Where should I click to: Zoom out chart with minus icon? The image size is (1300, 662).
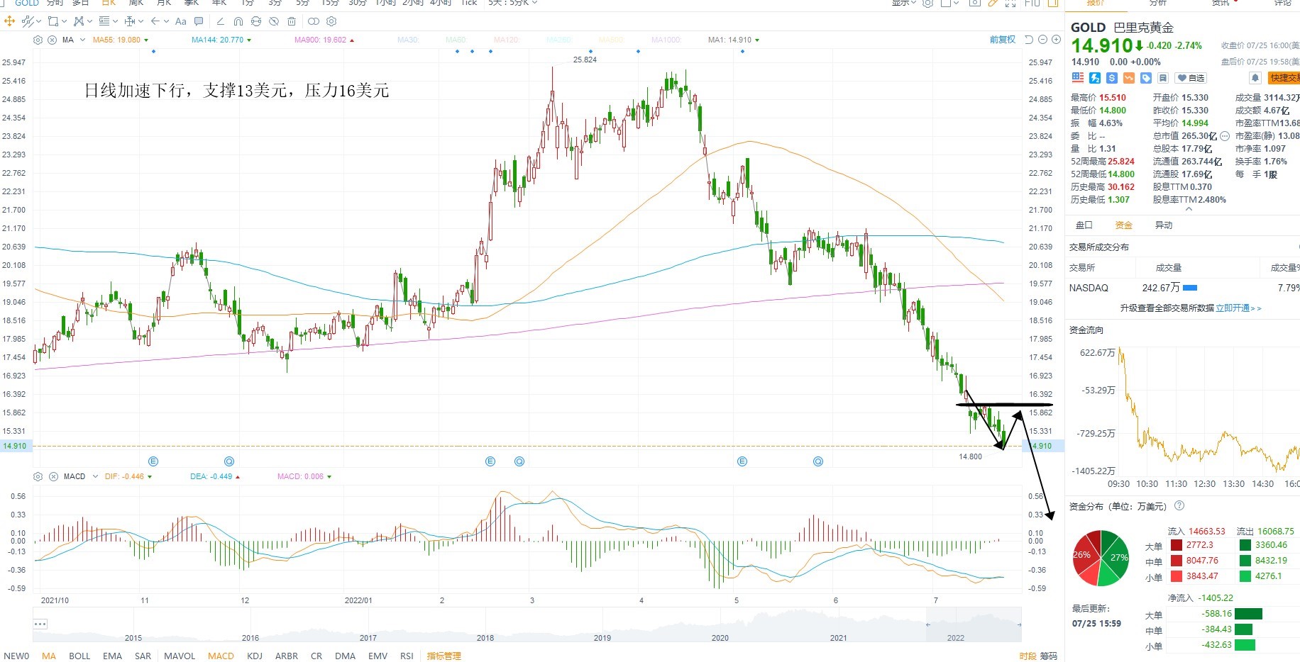click(1043, 40)
